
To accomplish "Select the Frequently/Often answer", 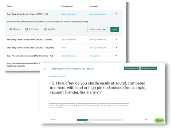I will (x=69, y=105).
